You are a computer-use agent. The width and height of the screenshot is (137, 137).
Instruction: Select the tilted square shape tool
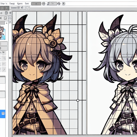(x=27, y=8)
